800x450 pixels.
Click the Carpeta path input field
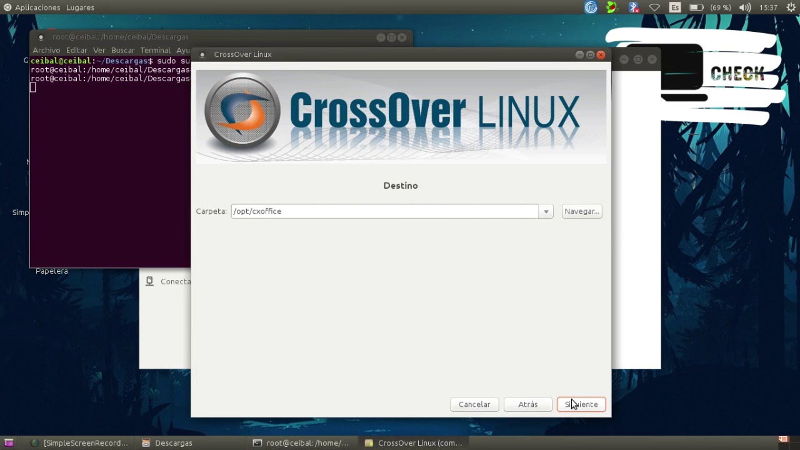(x=384, y=211)
